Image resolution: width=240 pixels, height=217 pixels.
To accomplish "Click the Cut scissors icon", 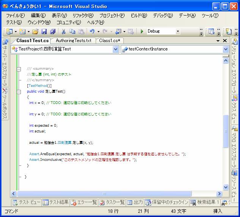I will click(64, 31).
